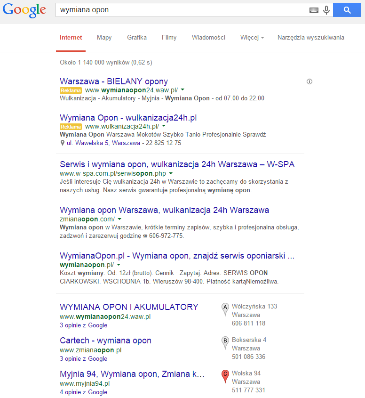Screen dimensions: 365x398
Task: Click the blue search magnifier button
Action: (x=347, y=10)
